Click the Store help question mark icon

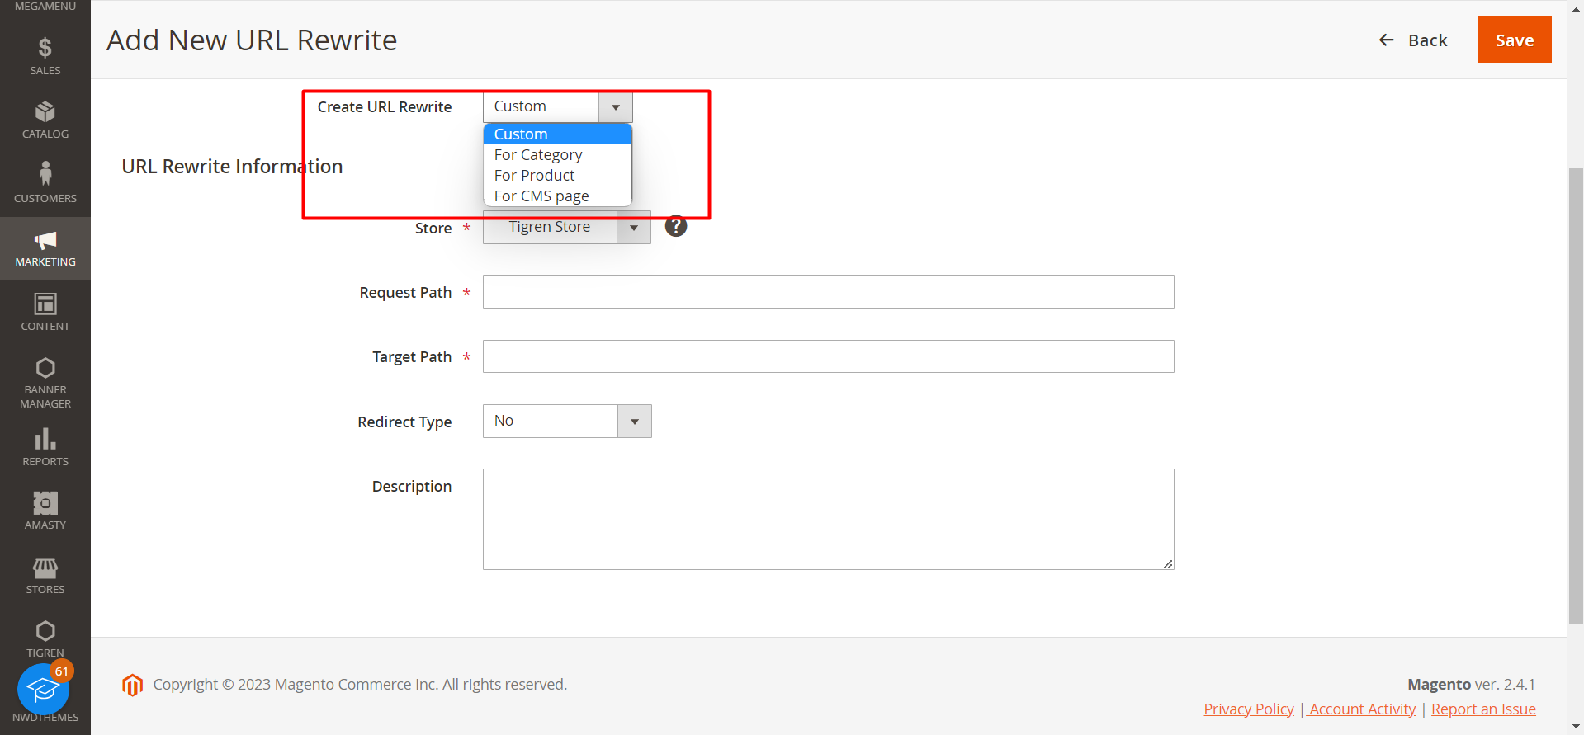tap(676, 226)
